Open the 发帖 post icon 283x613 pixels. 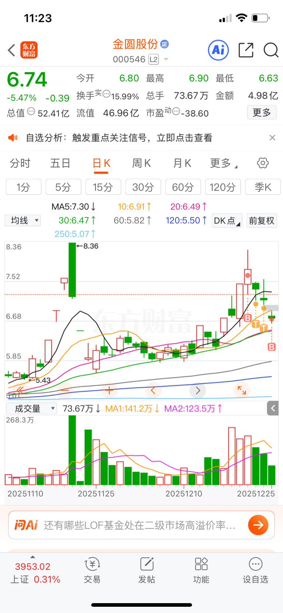click(147, 570)
